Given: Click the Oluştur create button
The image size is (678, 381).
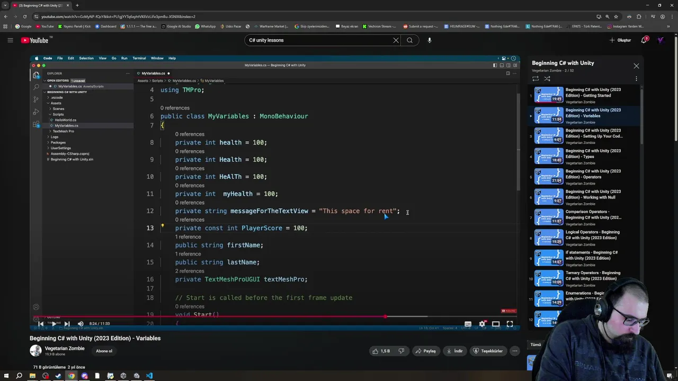Looking at the screenshot, I should [620, 40].
